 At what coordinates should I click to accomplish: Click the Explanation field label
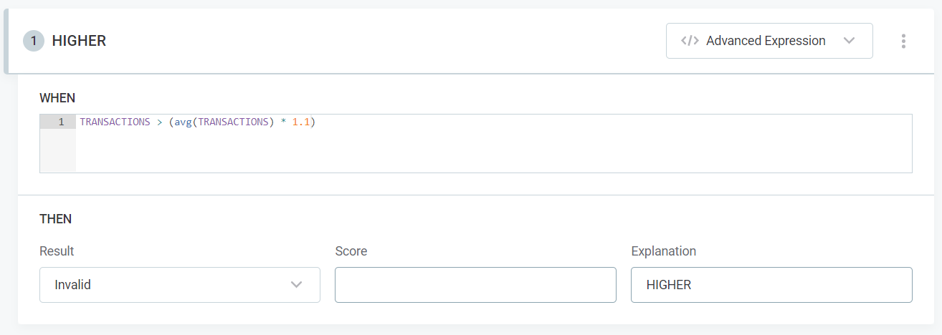663,251
